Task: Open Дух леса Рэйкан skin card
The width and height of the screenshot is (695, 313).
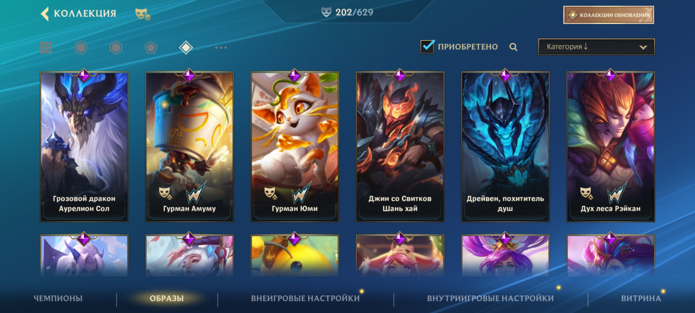Action: pos(610,147)
